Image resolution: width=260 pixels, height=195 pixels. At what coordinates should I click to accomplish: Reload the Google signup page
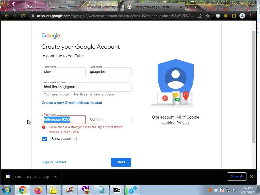pyautogui.click(x=23, y=16)
